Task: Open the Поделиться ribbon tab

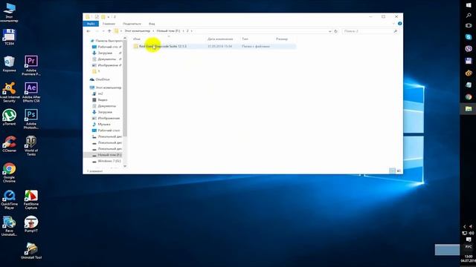Action: point(132,24)
